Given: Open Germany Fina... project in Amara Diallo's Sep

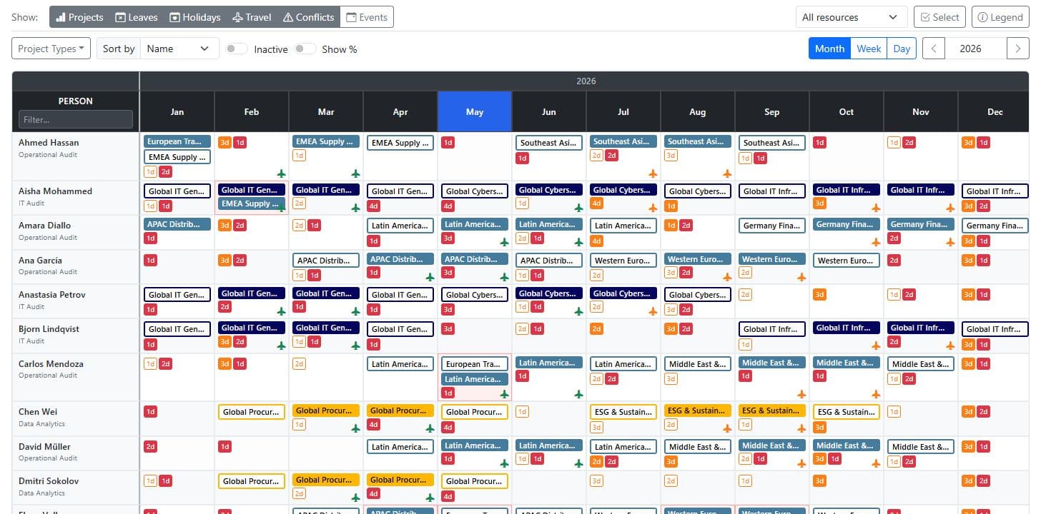Looking at the screenshot, I should pos(772,225).
